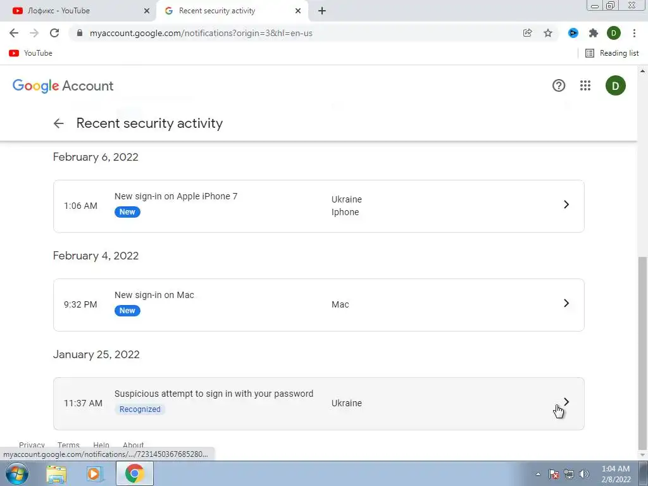Viewport: 648px width, 486px height.
Task: Open a new browser tab
Action: (322, 11)
